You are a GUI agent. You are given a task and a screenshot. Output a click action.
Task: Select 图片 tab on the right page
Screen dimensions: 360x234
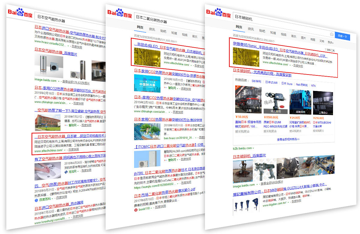303,38
